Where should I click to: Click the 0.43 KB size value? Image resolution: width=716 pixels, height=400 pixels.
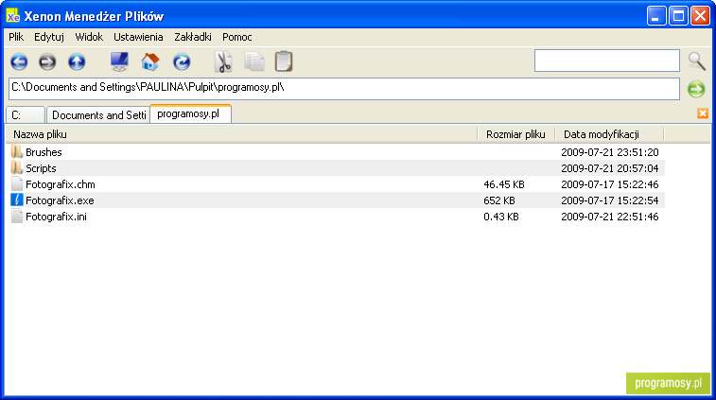click(x=501, y=217)
